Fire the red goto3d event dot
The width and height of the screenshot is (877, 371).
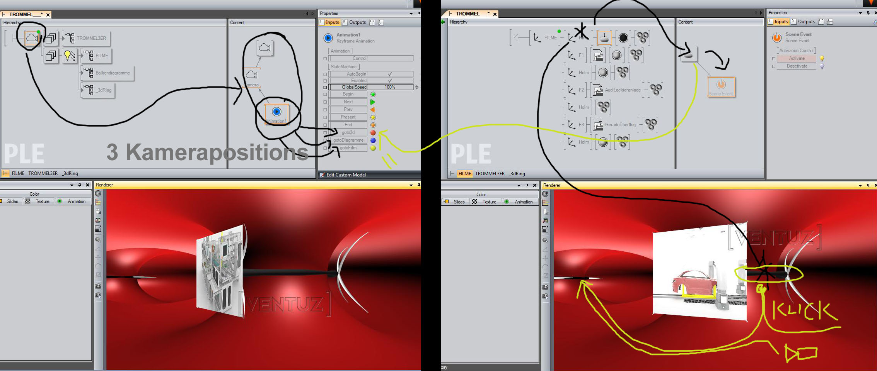(x=373, y=132)
